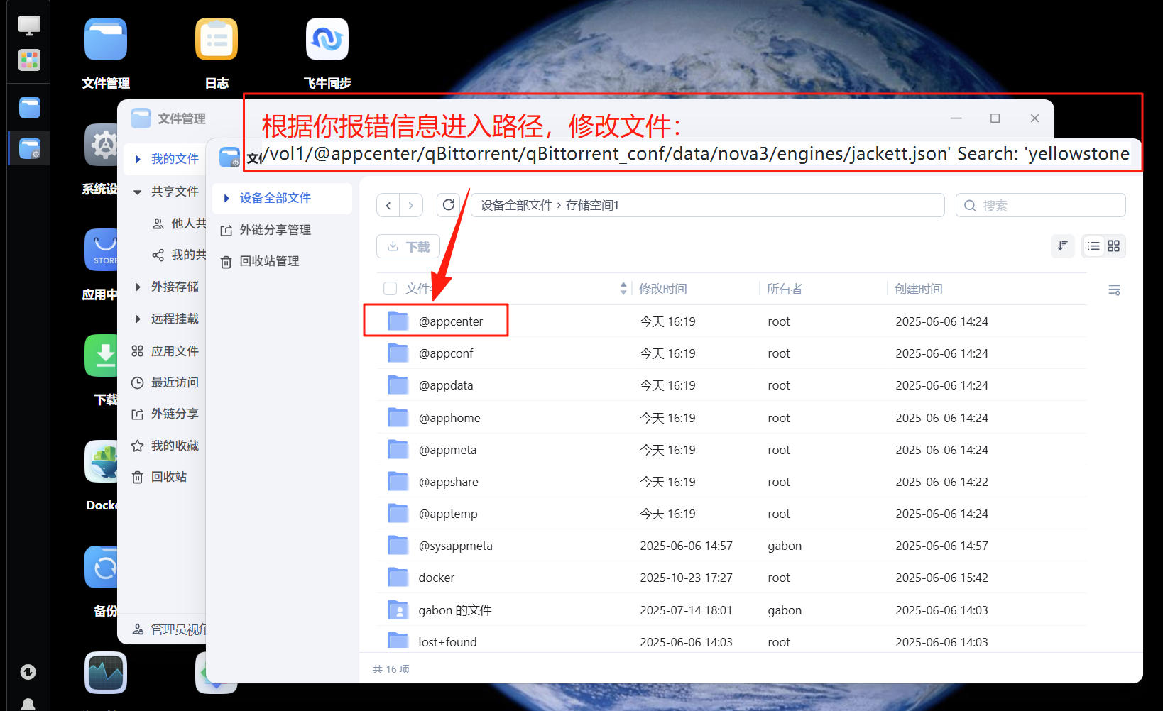
Task: Switch to grid view
Action: coord(1113,246)
